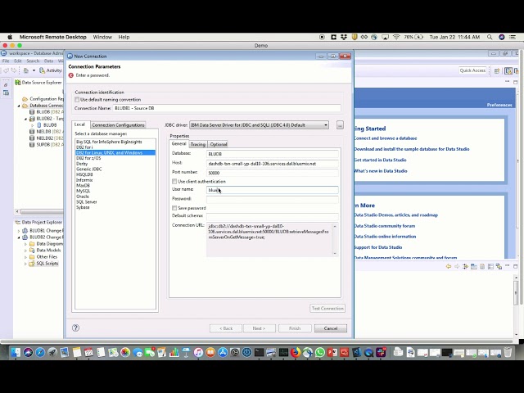The image size is (524, 393).
Task: Click the Connection Name field
Action: [x=227, y=108]
